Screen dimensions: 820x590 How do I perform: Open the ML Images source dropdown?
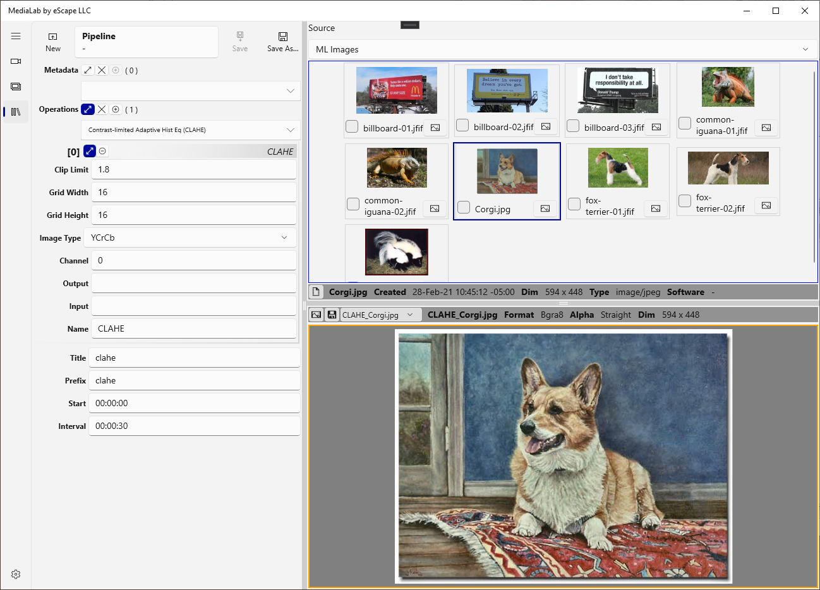tap(562, 49)
